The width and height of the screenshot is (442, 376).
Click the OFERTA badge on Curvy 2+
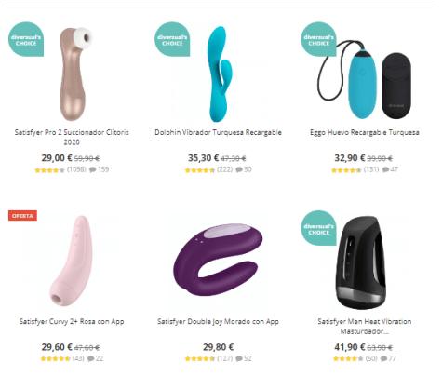pos(22,216)
